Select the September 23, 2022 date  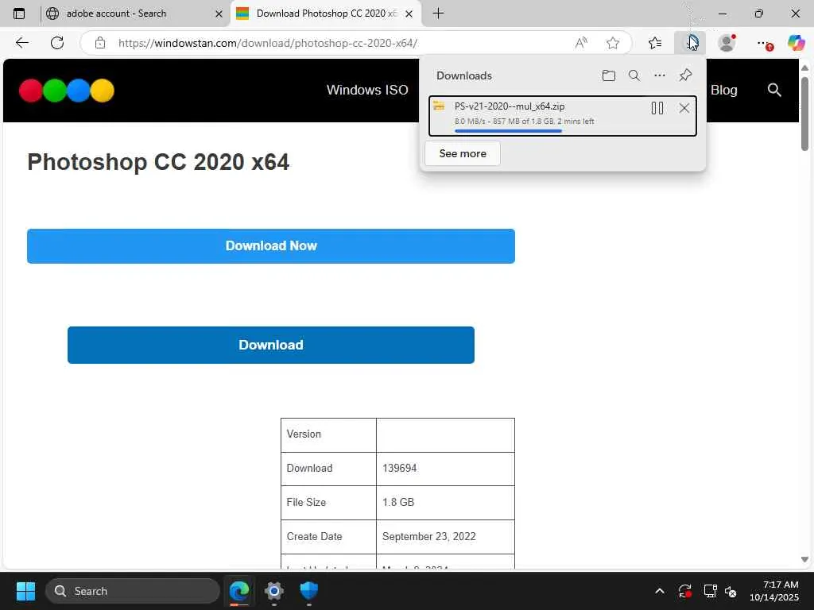coord(428,537)
